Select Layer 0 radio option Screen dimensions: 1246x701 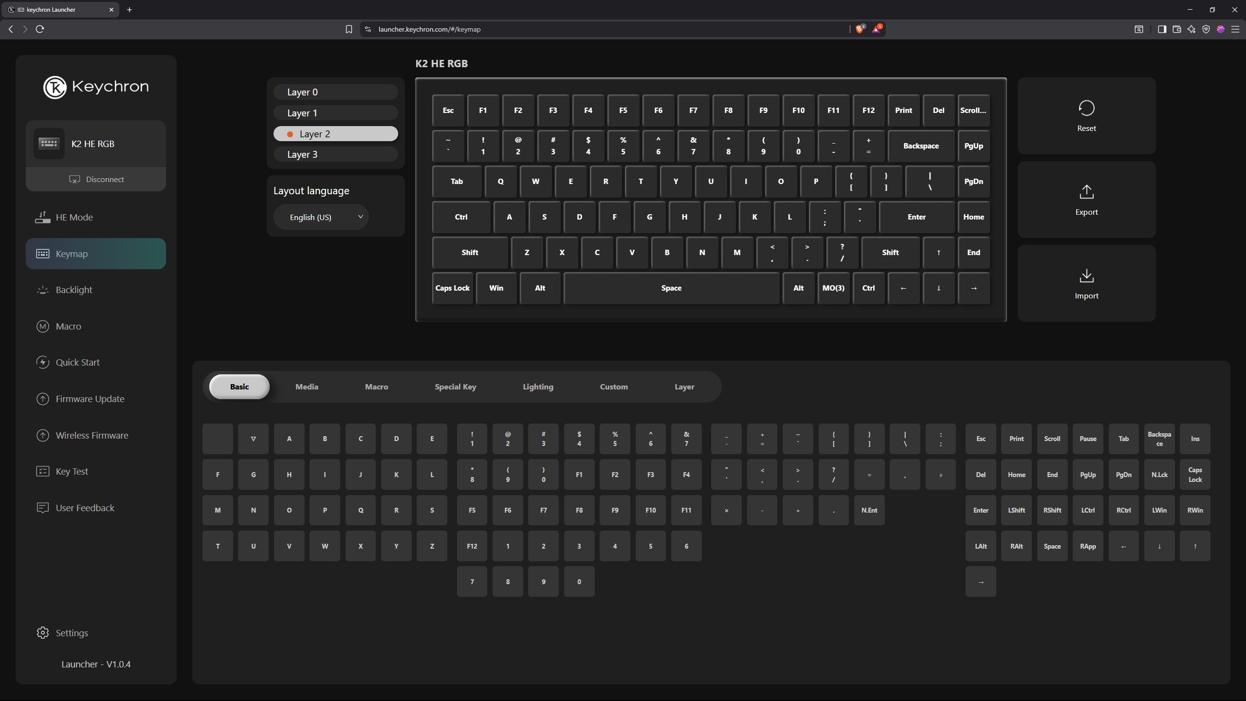pos(335,92)
